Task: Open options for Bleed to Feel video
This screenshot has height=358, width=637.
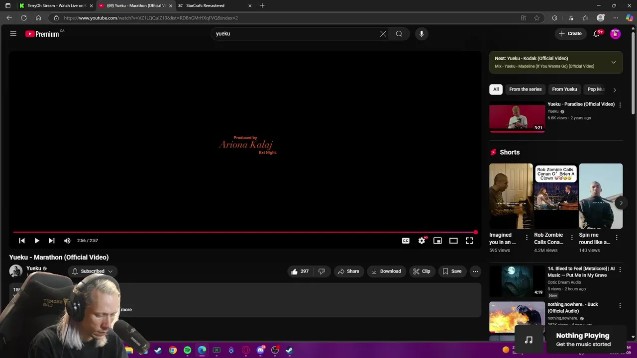Action: 620,269
